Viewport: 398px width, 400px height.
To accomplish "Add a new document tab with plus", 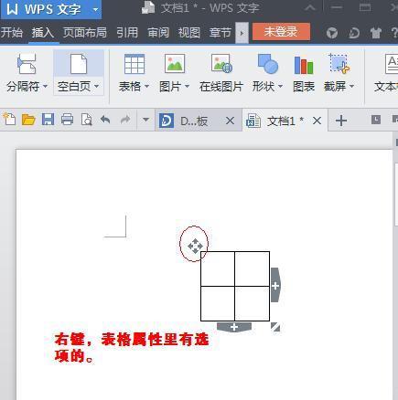I will coord(341,121).
